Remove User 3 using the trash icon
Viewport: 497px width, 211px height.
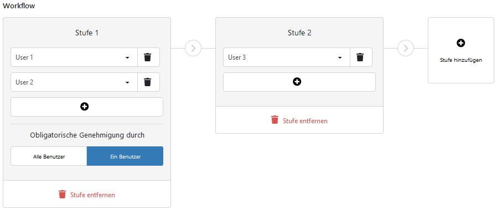pyautogui.click(x=361, y=57)
